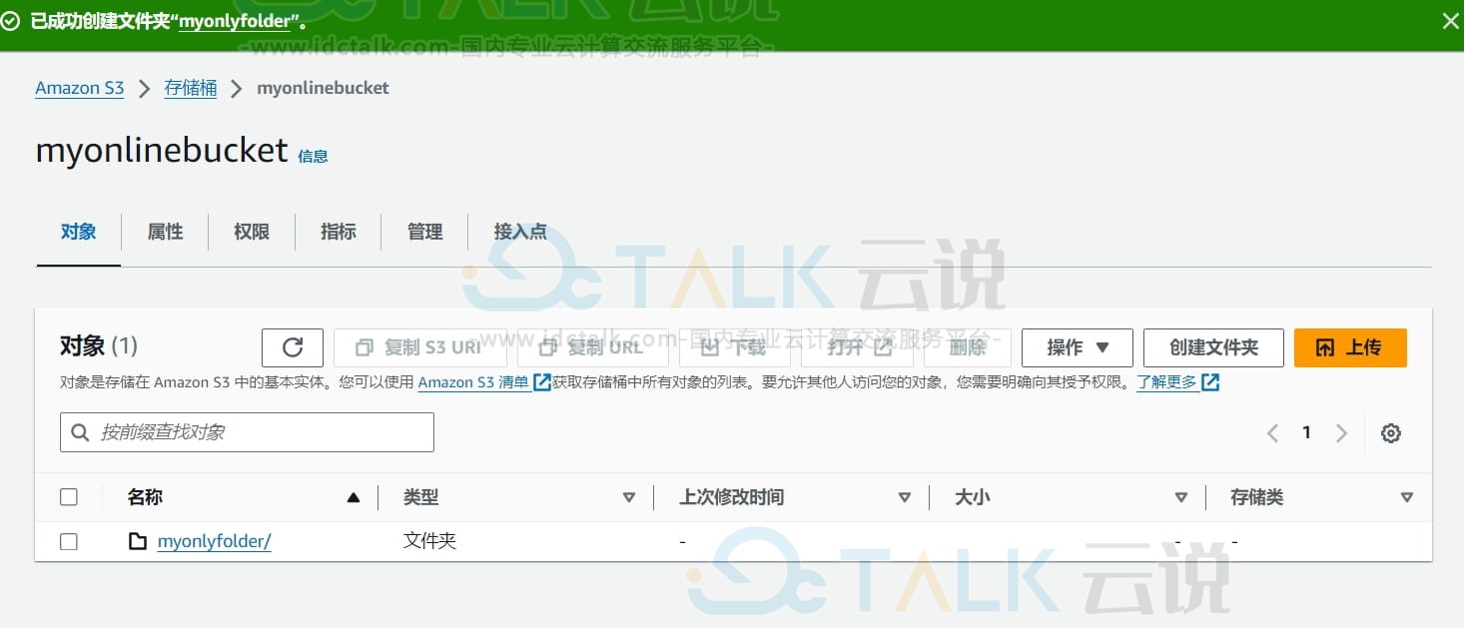Dismiss the green success notification banner
The image size is (1464, 628).
(x=1450, y=21)
